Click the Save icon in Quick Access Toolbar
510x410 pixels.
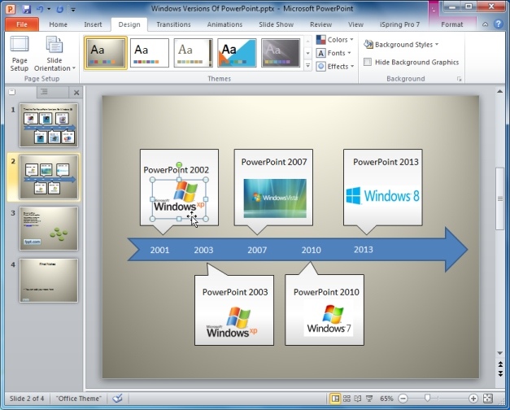pyautogui.click(x=26, y=9)
